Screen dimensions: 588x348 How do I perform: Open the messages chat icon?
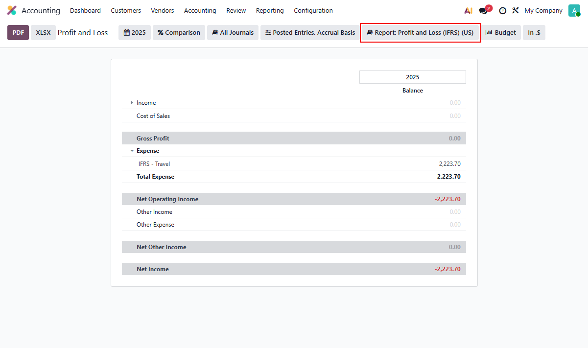(484, 10)
